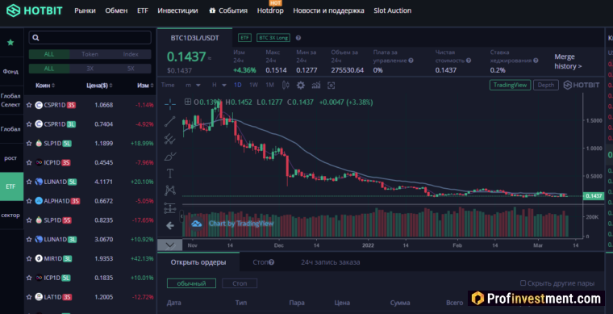613x314 pixels.
Task: Select the ALL leverage filter
Action: coord(49,69)
